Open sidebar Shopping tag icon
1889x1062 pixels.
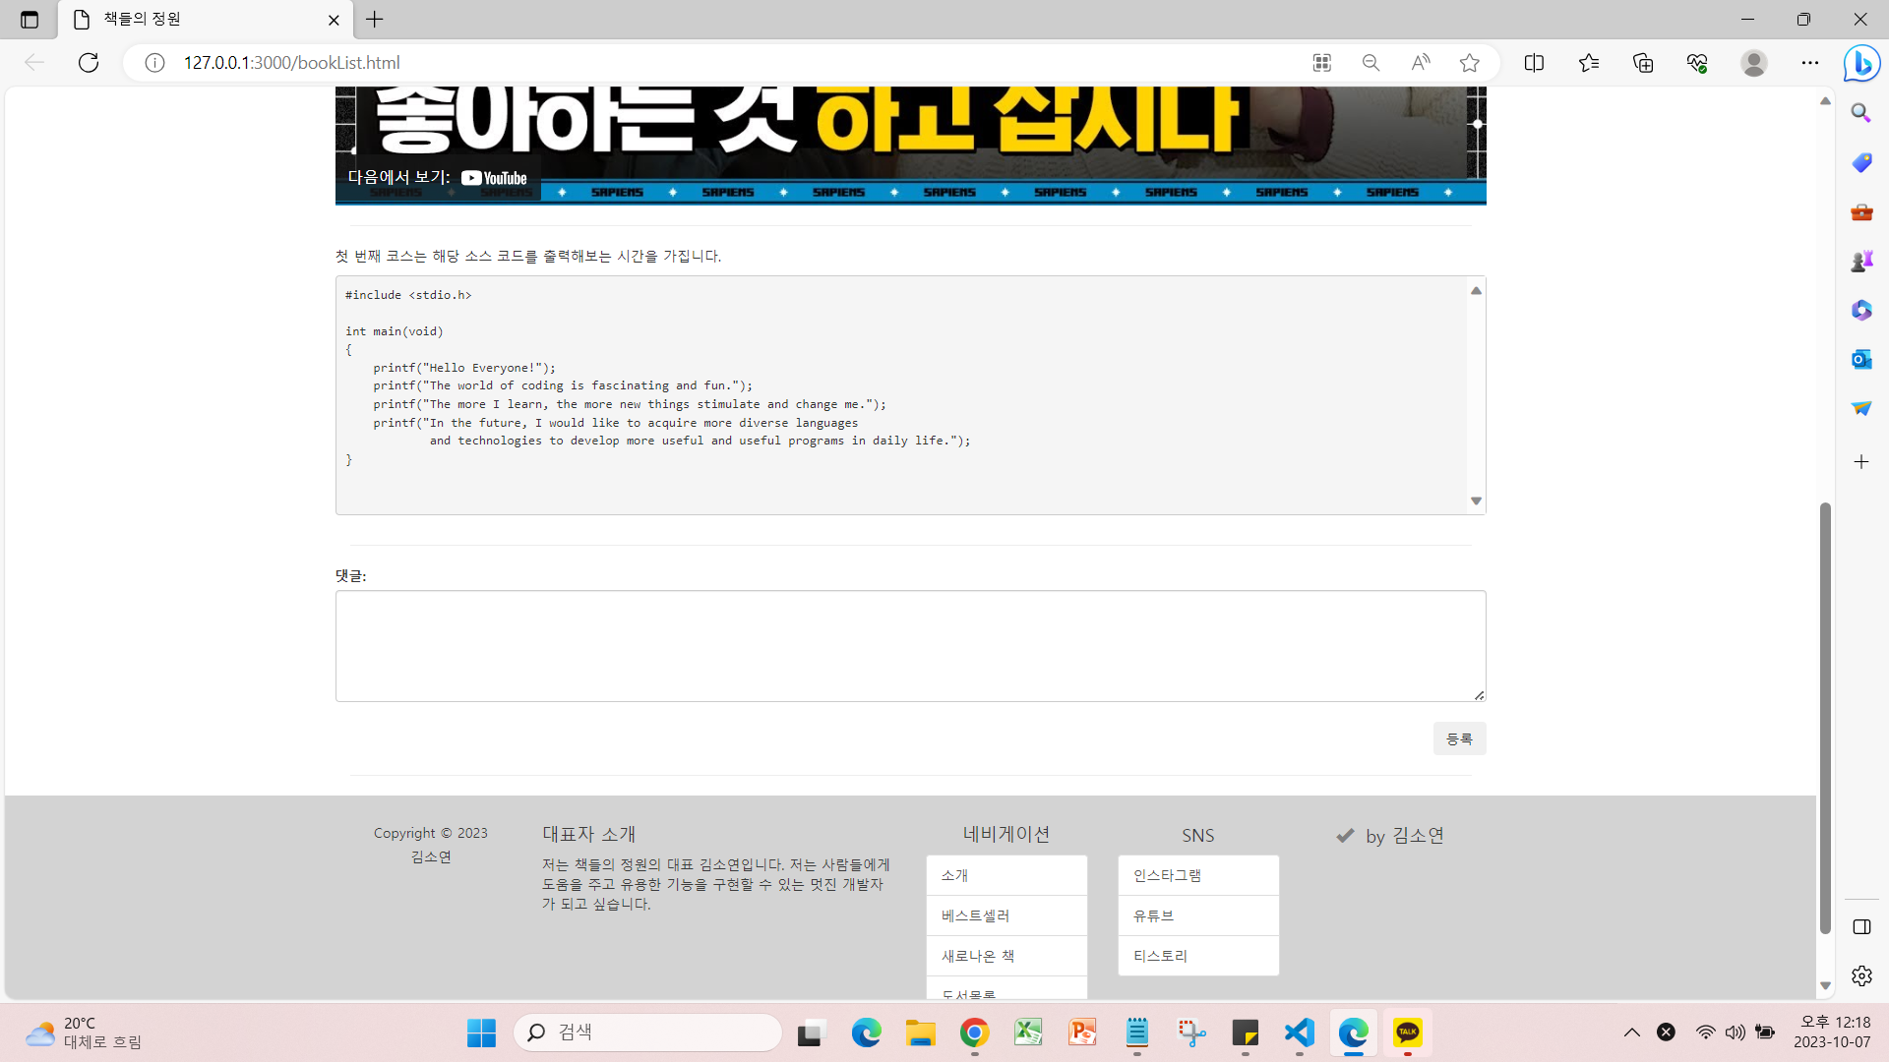tap(1860, 162)
